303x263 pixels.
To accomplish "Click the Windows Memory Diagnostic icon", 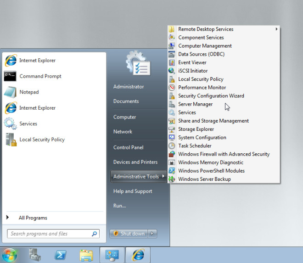I will tap(172, 162).
